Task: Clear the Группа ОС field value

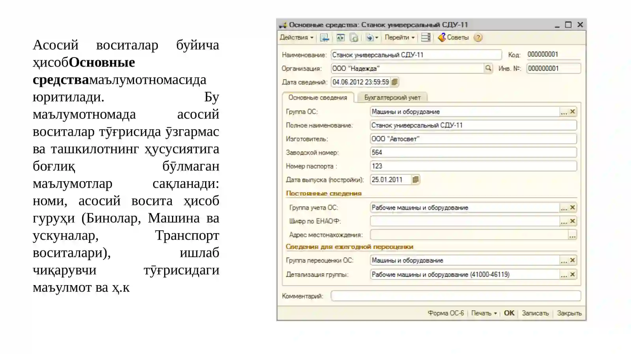Action: 573,111
